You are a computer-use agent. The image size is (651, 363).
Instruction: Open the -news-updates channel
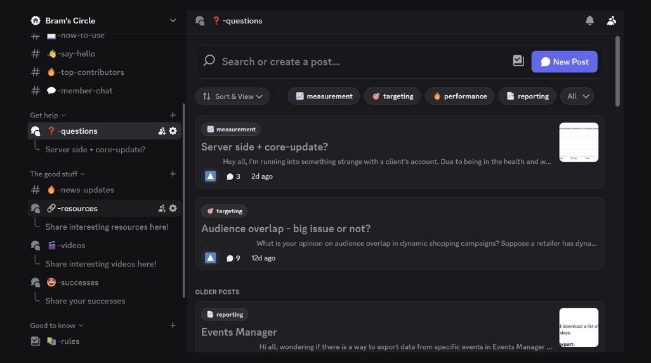104,190
